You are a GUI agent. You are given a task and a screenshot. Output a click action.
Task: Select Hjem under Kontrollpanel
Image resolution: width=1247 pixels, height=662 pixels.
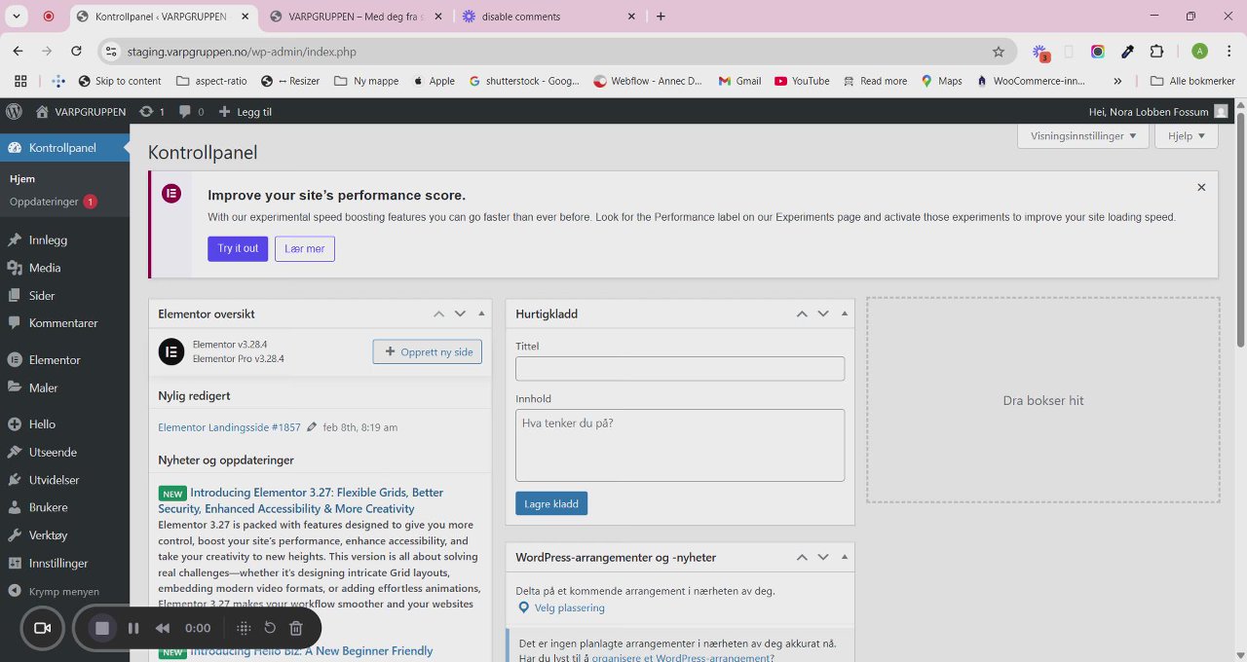point(22,179)
